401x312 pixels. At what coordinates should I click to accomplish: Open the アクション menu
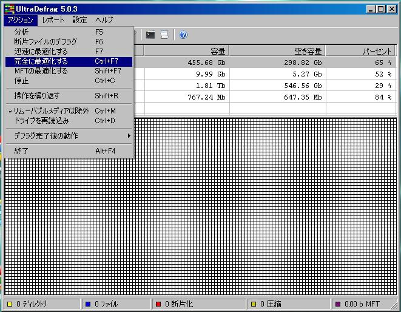pyautogui.click(x=21, y=20)
